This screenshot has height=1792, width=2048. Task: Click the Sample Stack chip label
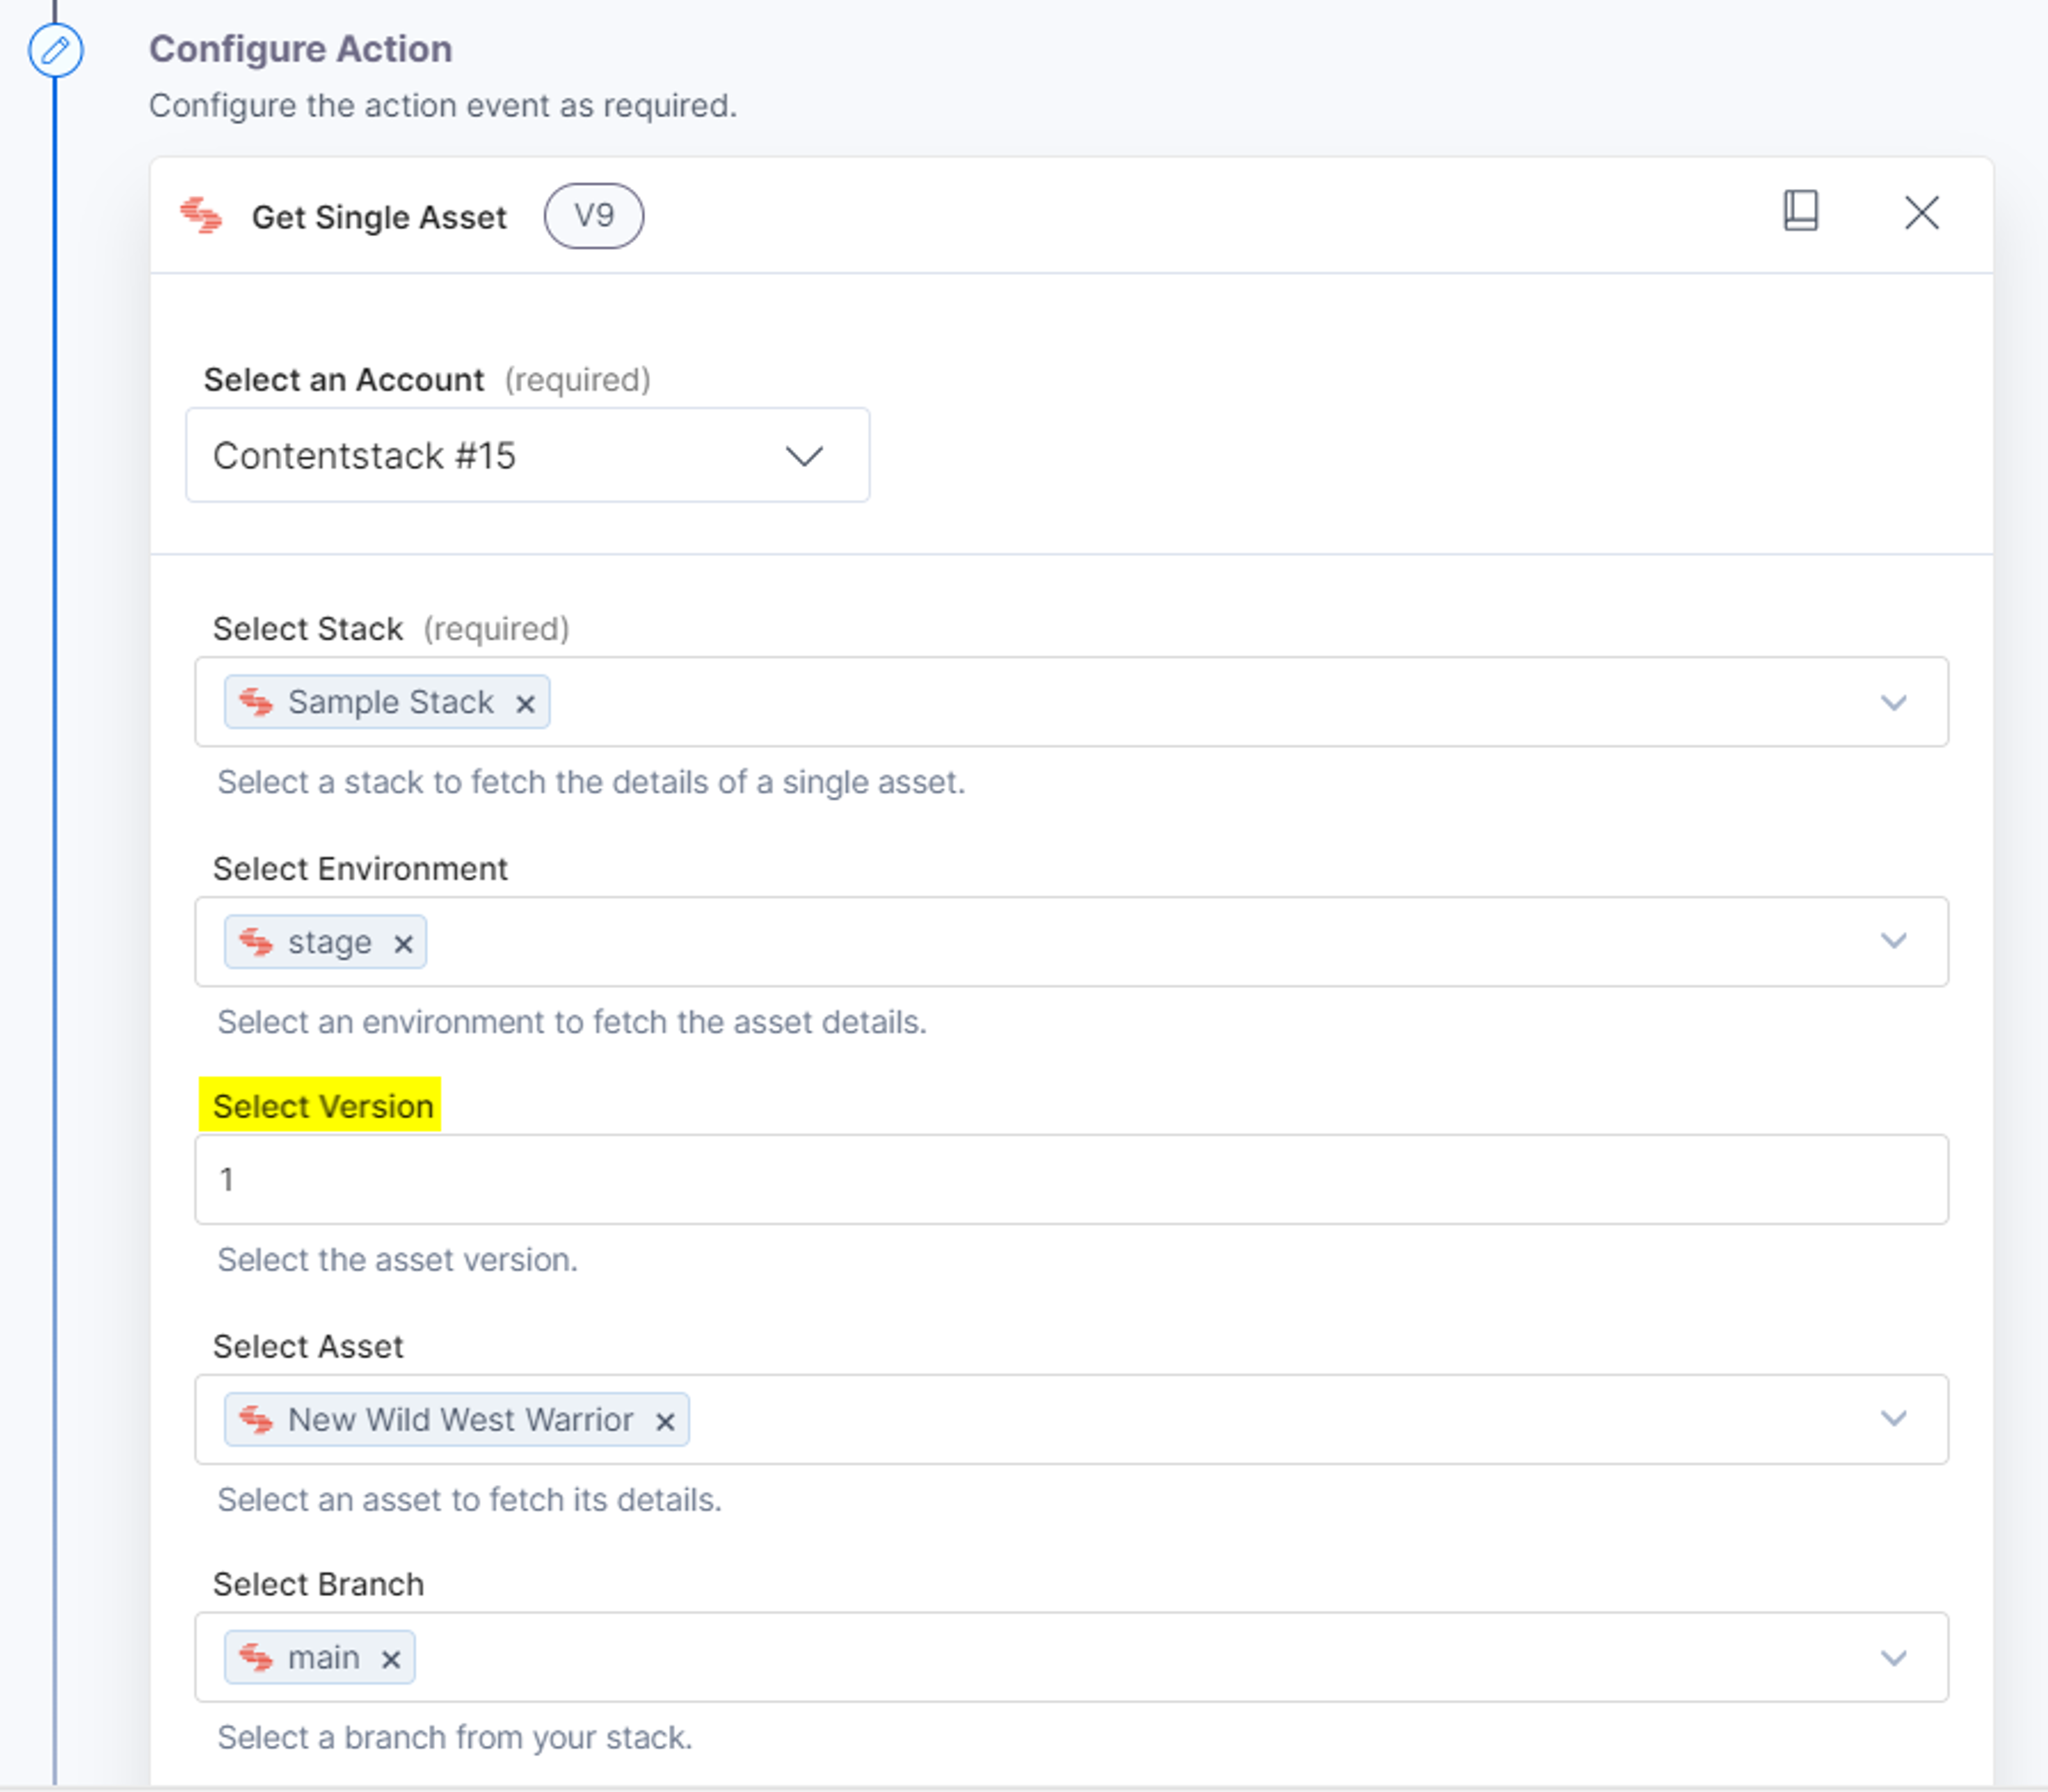click(x=391, y=702)
